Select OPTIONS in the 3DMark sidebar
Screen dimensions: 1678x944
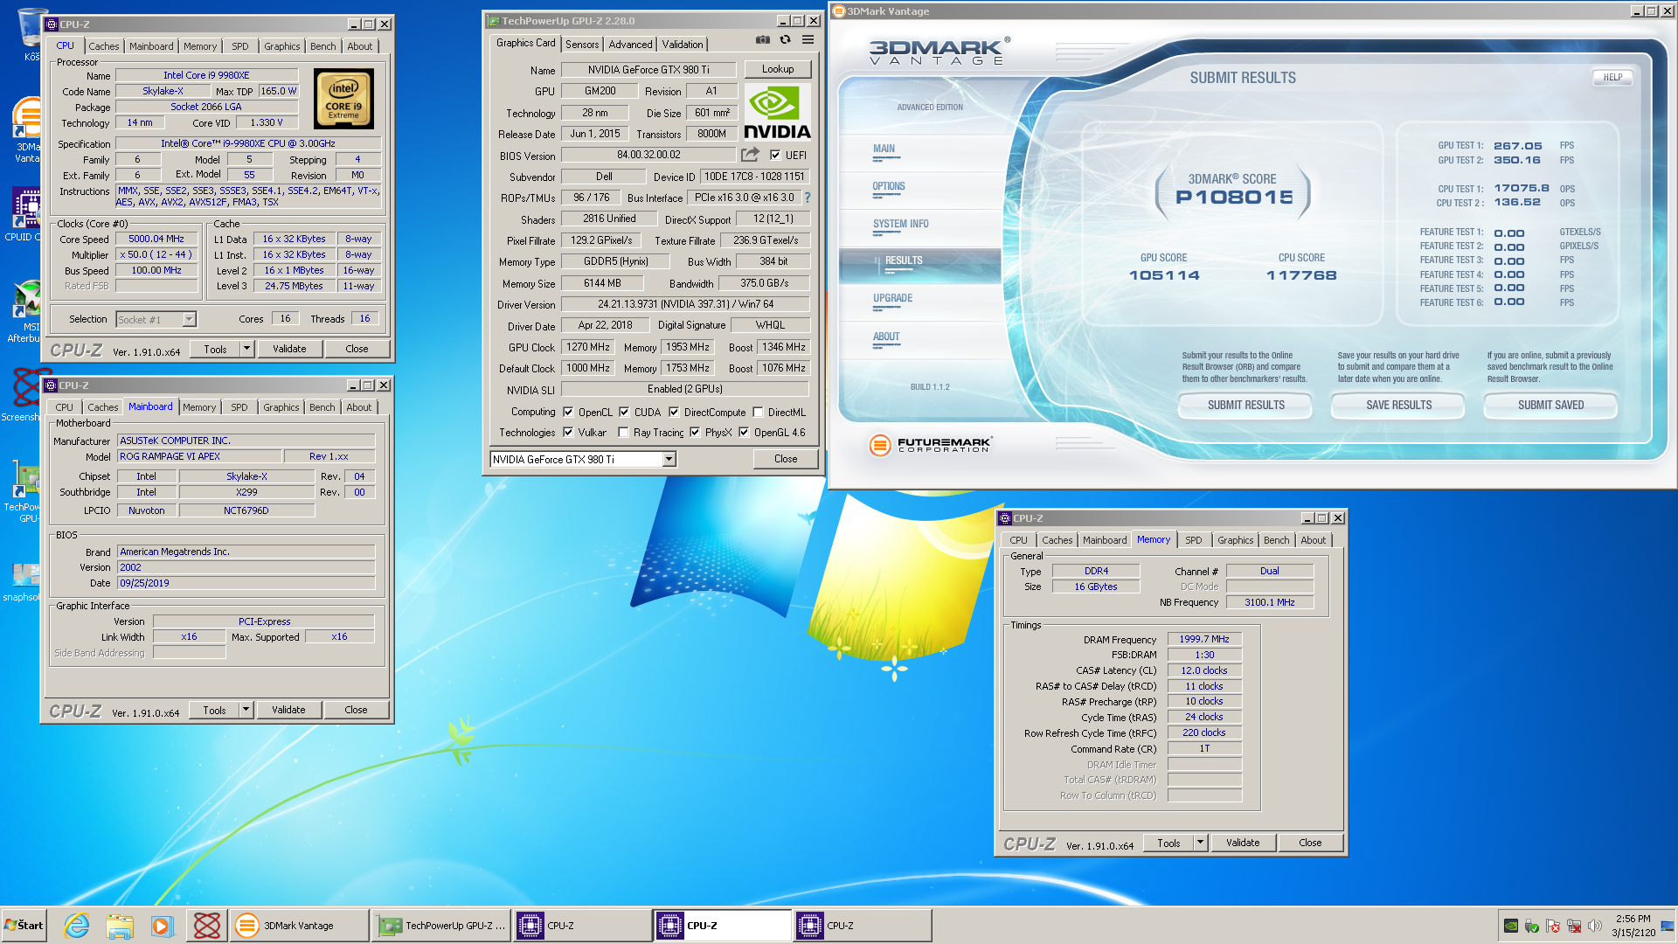888,187
